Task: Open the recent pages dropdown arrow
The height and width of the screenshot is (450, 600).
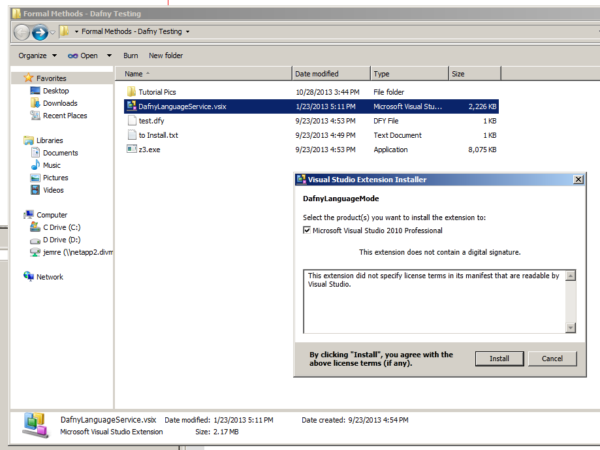Action: pos(53,32)
